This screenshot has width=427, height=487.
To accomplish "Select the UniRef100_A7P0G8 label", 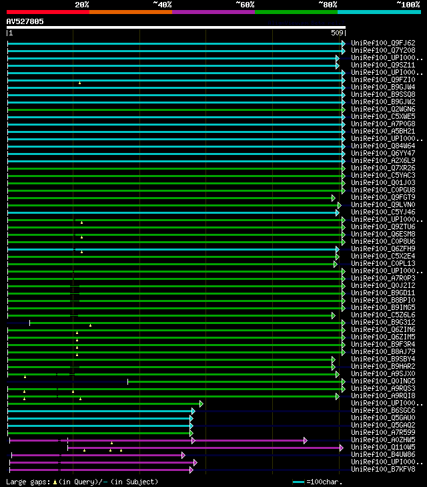I will pos(383,124).
